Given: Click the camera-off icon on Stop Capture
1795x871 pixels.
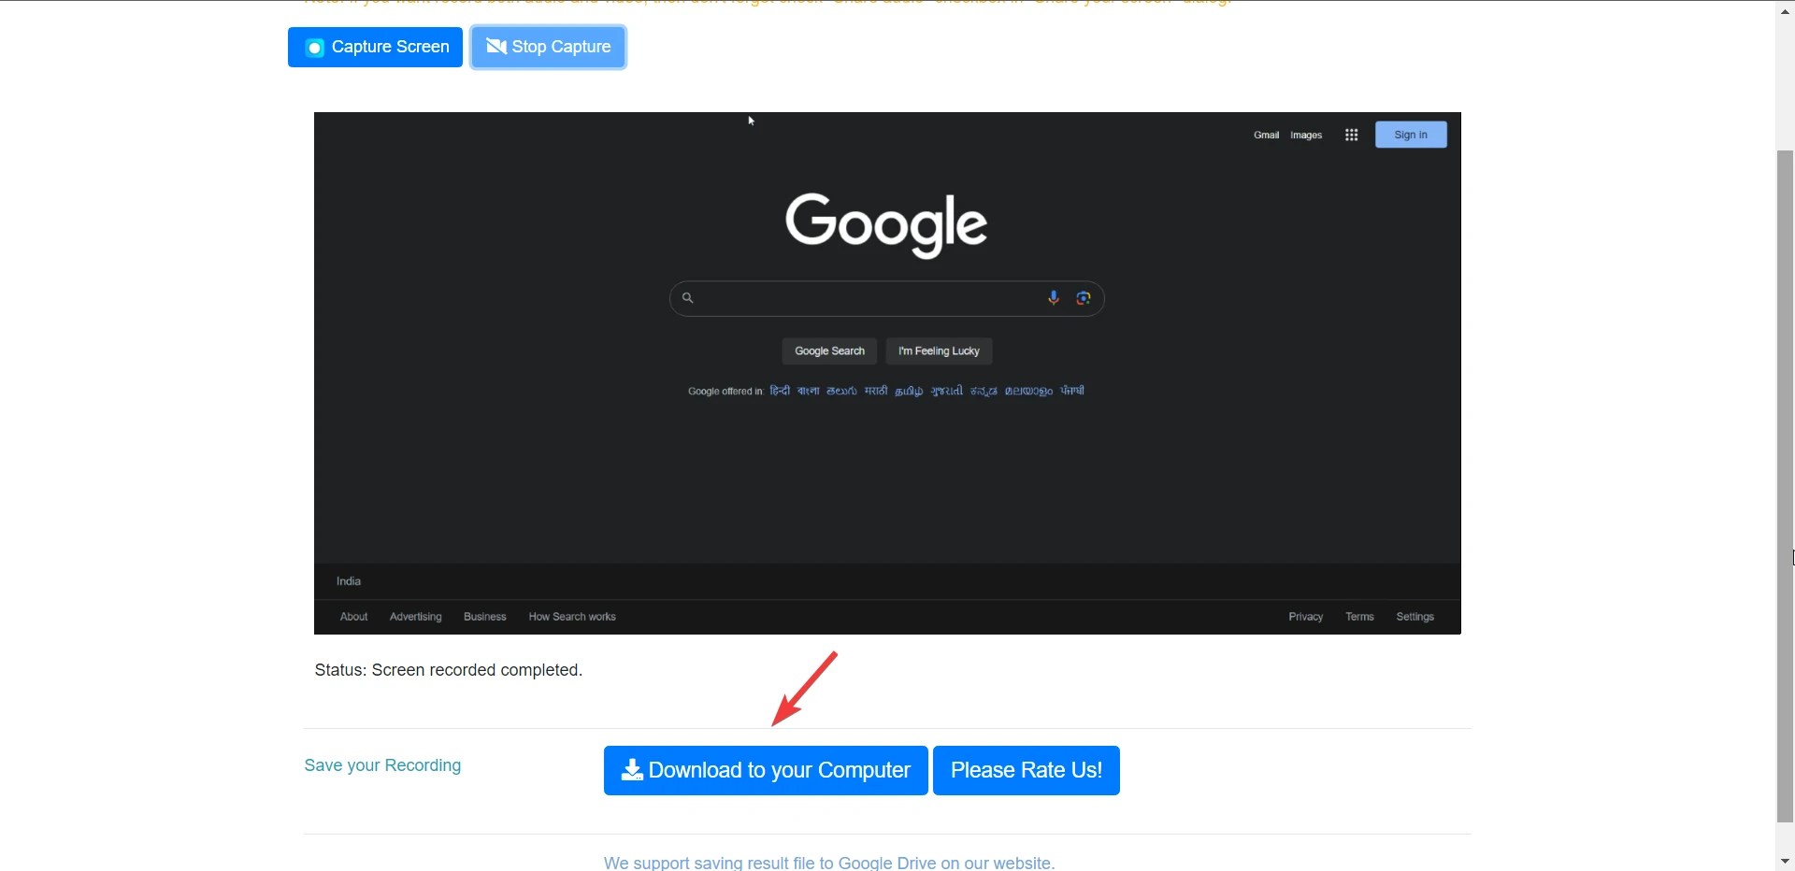Looking at the screenshot, I should point(495,47).
